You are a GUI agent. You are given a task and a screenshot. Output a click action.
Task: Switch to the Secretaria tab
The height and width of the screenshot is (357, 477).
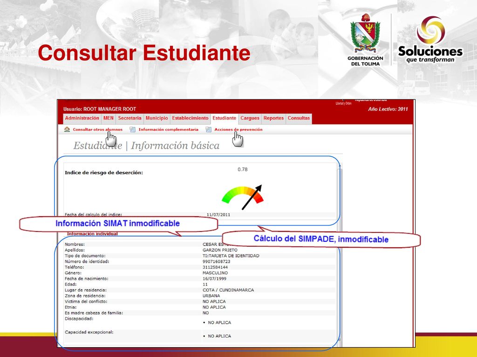[129, 118]
